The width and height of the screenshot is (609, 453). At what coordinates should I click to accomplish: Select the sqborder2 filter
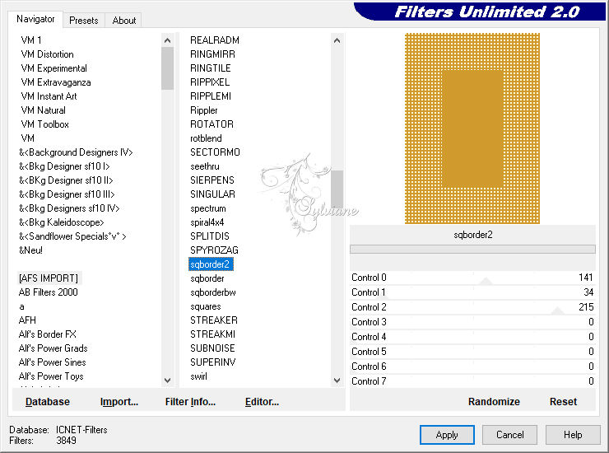tap(211, 264)
